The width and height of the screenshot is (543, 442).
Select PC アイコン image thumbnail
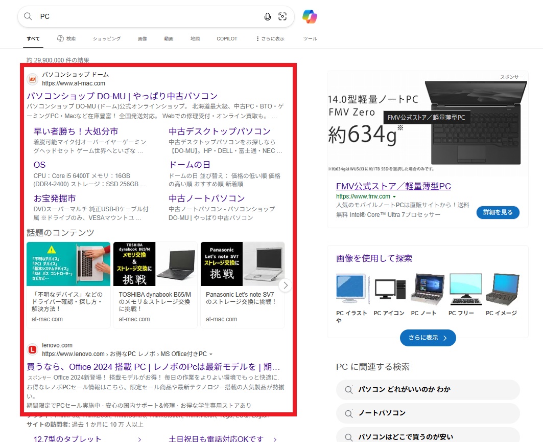tap(390, 289)
